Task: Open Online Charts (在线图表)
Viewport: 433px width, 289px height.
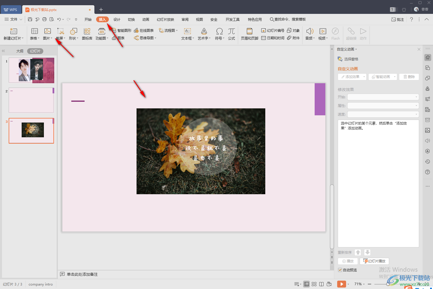Action: point(144,30)
